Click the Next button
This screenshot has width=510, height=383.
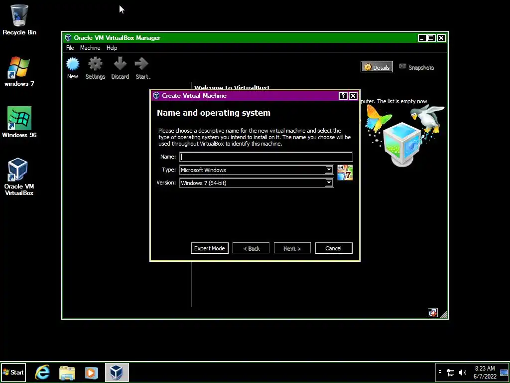292,248
